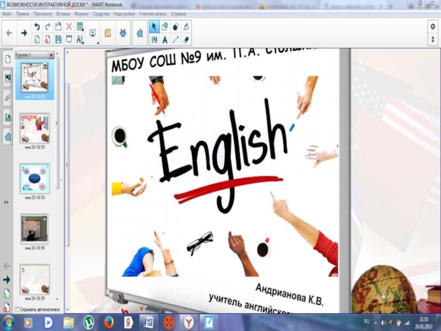Choose the Select arrow tool
This screenshot has width=441, height=331.
[154, 26]
